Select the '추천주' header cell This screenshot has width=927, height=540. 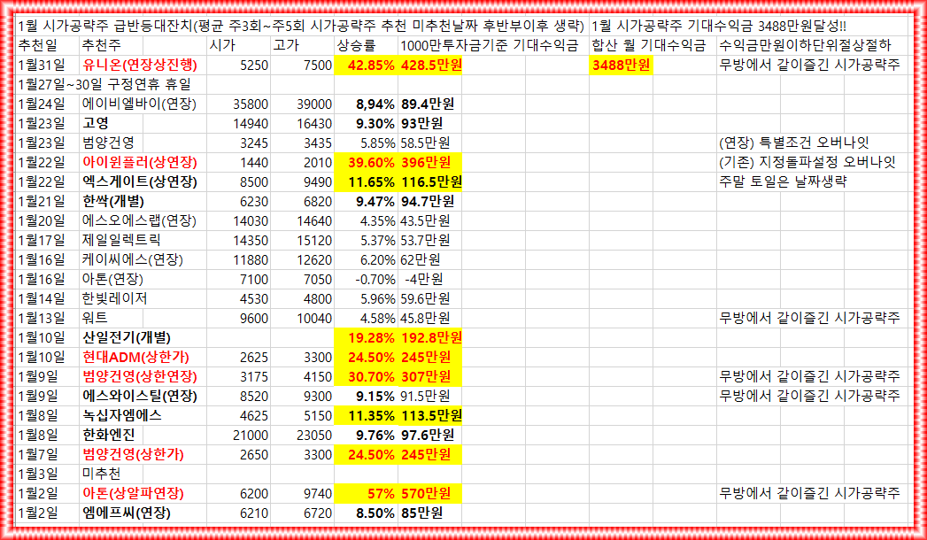103,45
